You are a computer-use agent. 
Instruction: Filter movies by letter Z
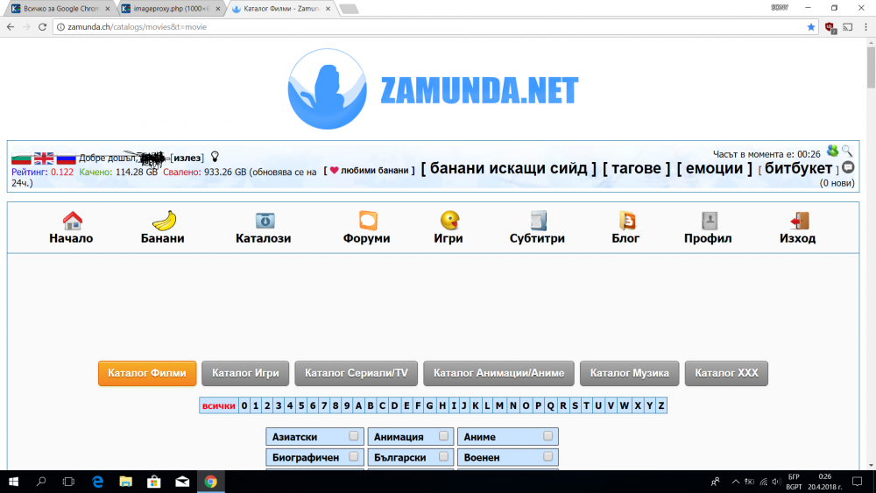661,405
